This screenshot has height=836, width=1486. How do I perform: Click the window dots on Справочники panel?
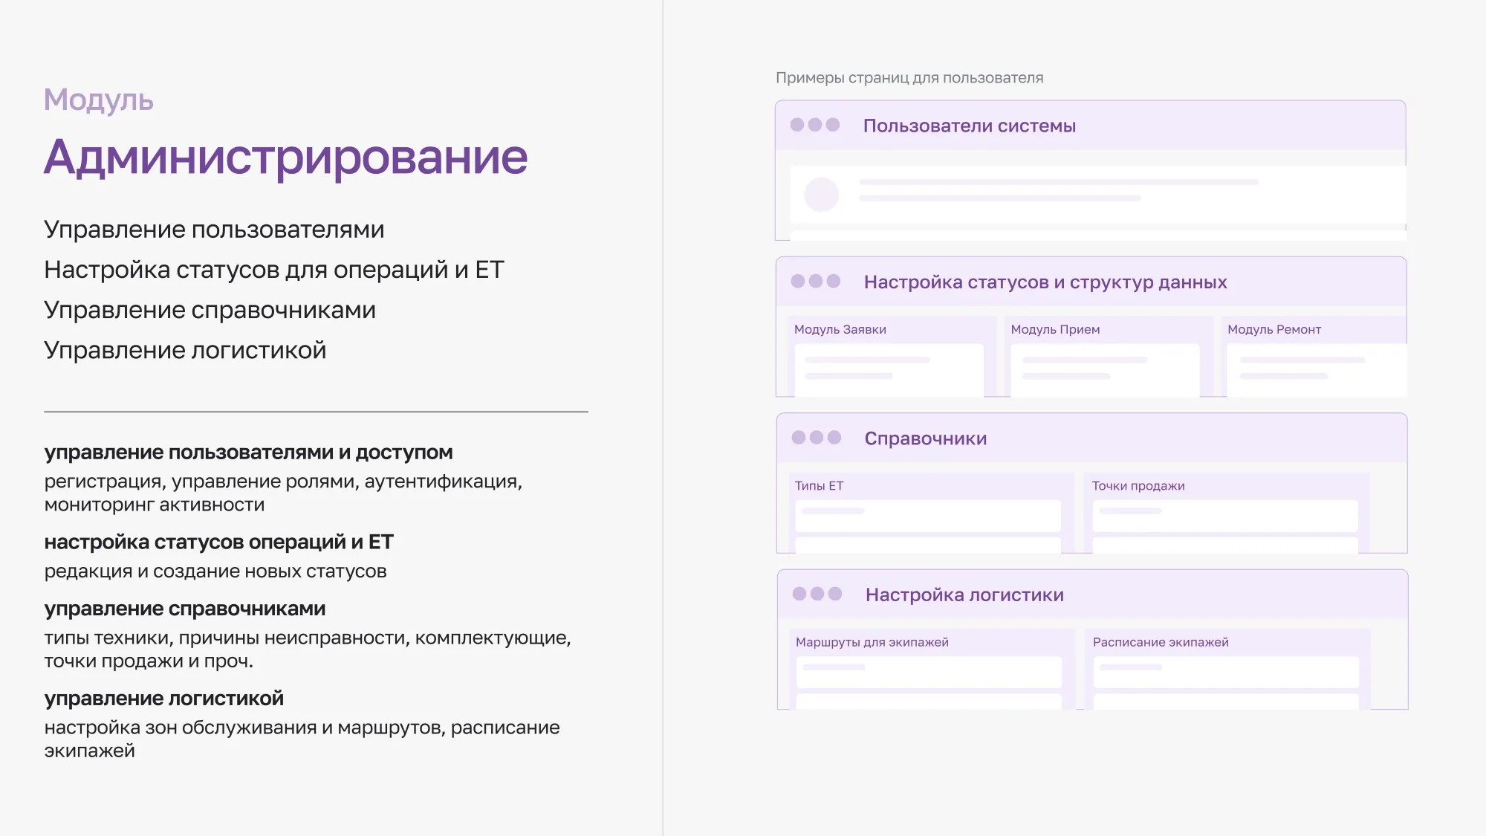(x=816, y=438)
